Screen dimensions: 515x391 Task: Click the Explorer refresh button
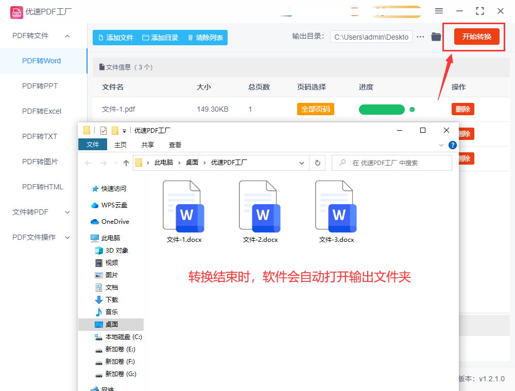point(317,163)
